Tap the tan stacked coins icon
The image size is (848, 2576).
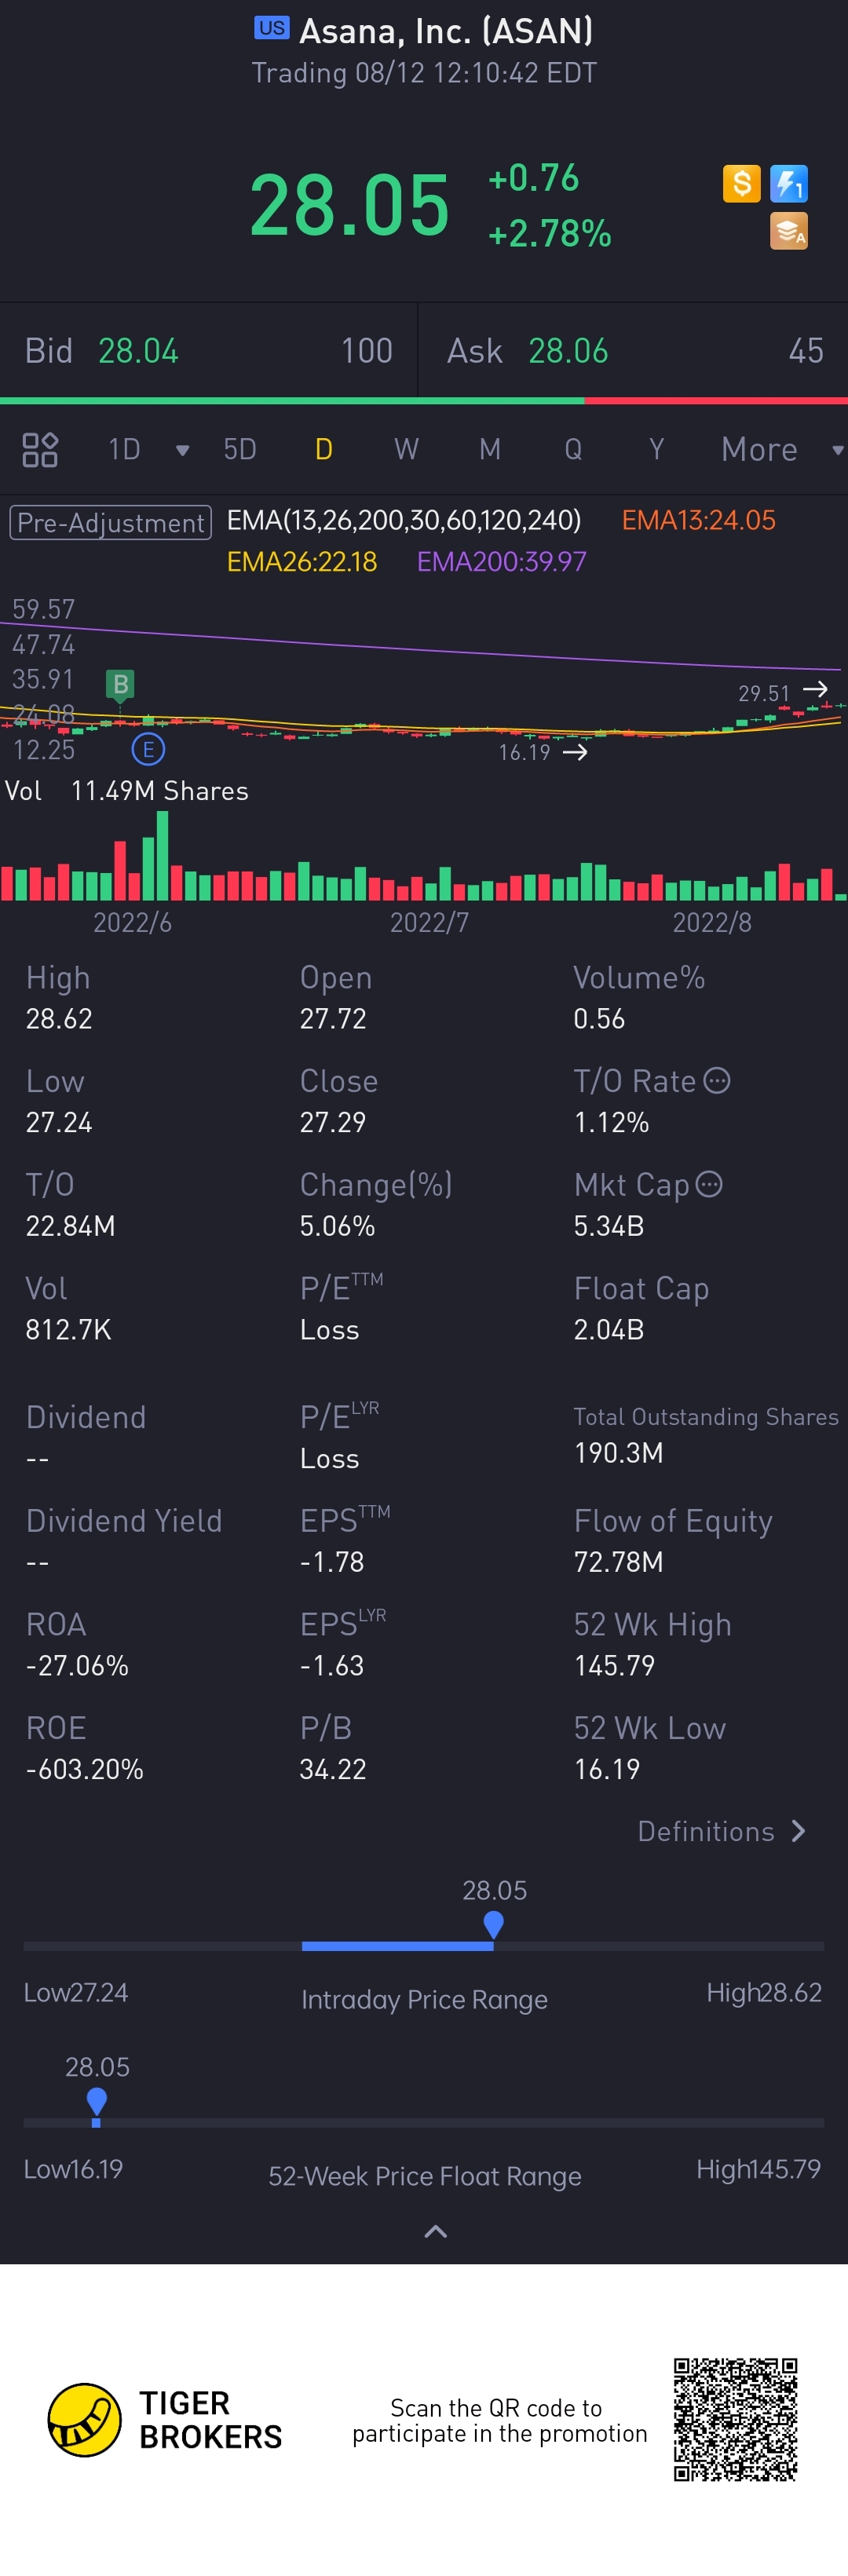tap(789, 231)
